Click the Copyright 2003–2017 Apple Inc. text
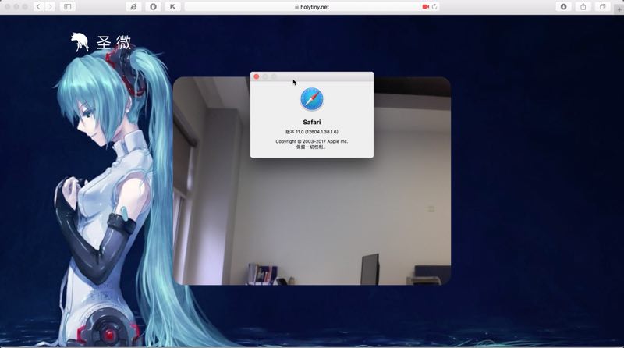Viewport: 624px width, 348px height. (x=311, y=141)
